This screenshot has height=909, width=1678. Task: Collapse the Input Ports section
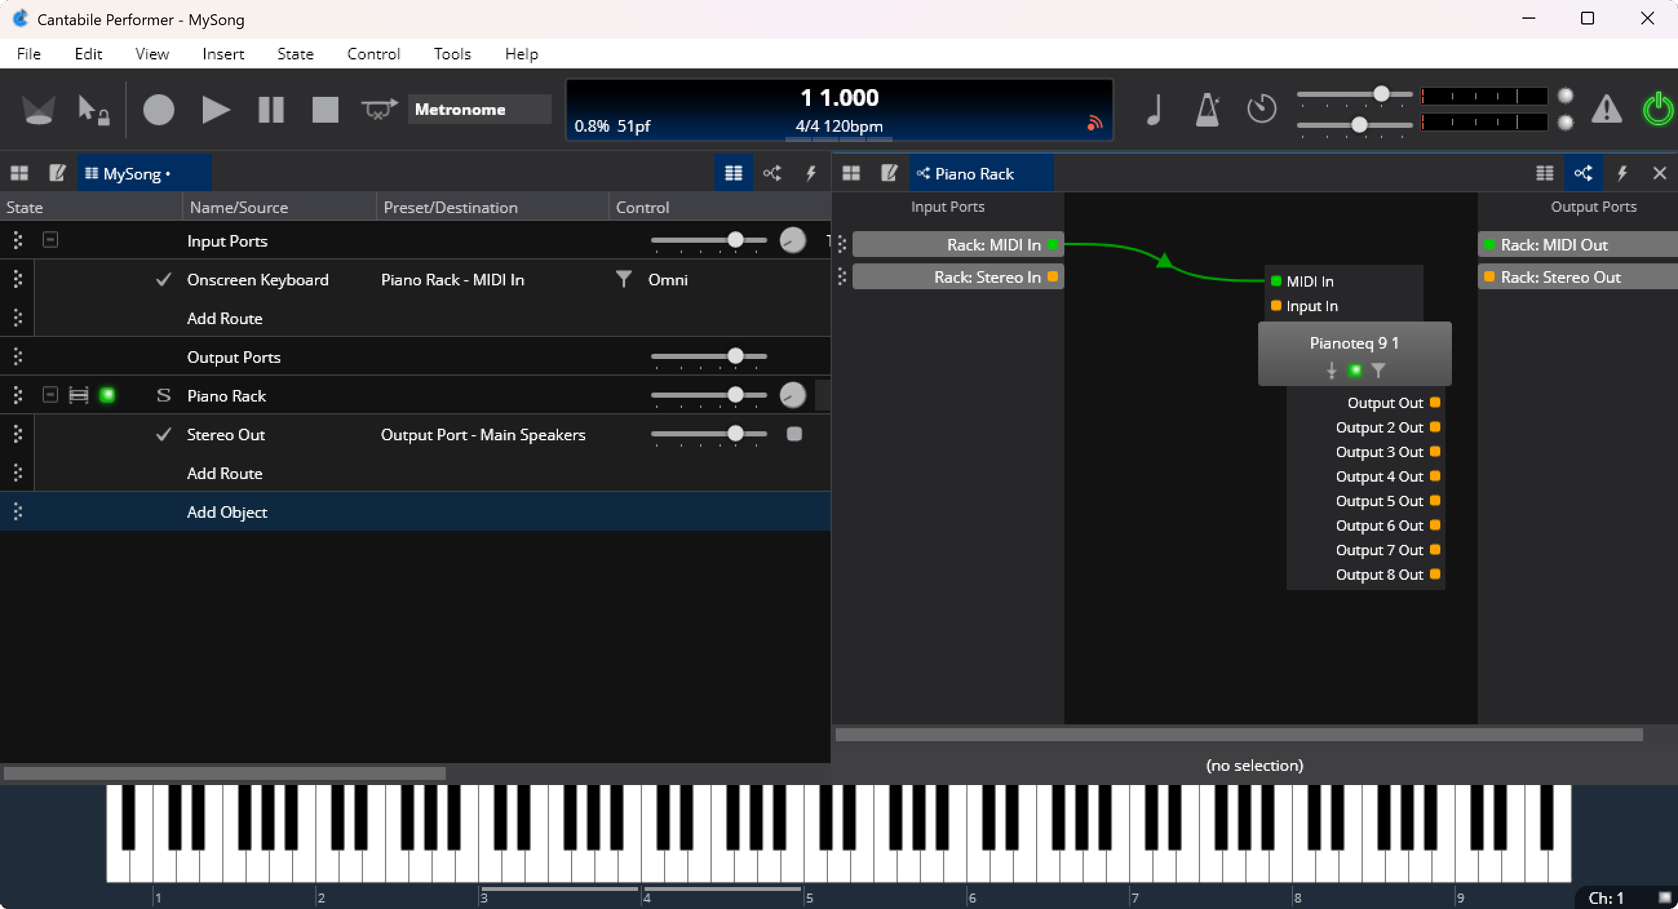click(x=50, y=240)
